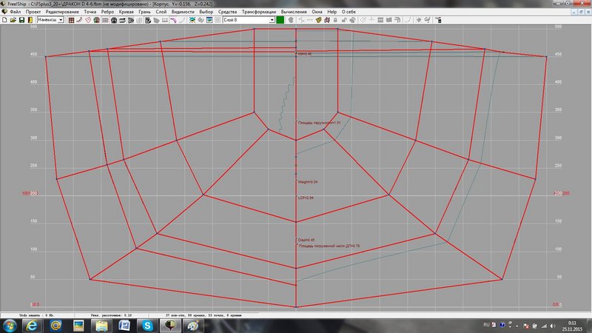The image size is (592, 333).
Task: Click the green layer color swatch
Action: click(281, 20)
